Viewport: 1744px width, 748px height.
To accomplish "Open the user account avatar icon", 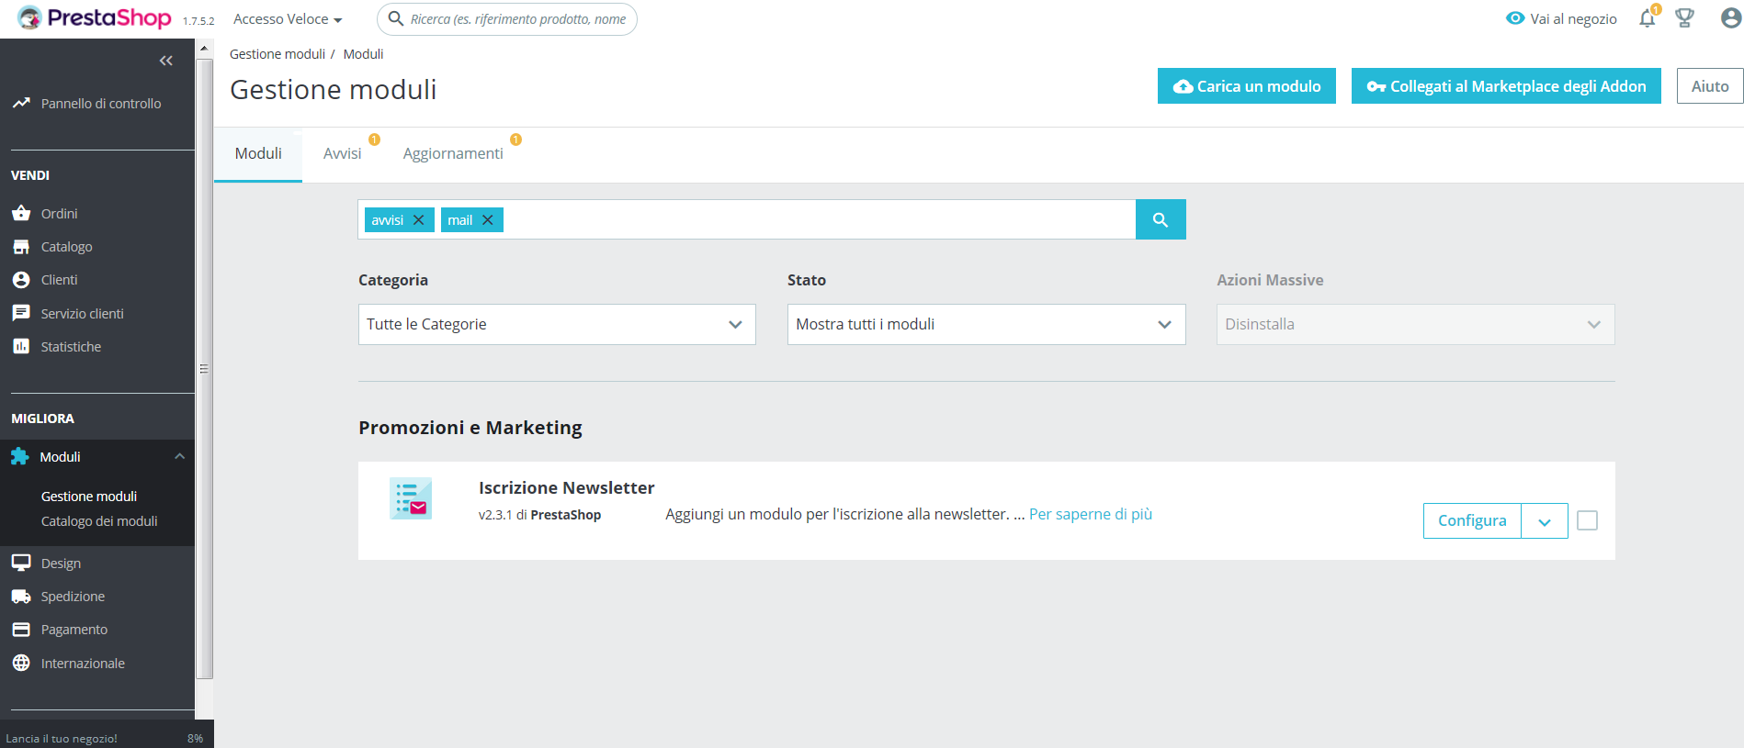I will (x=1730, y=18).
